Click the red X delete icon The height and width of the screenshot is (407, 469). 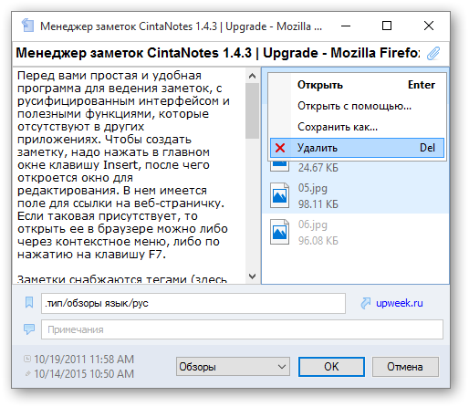point(280,148)
